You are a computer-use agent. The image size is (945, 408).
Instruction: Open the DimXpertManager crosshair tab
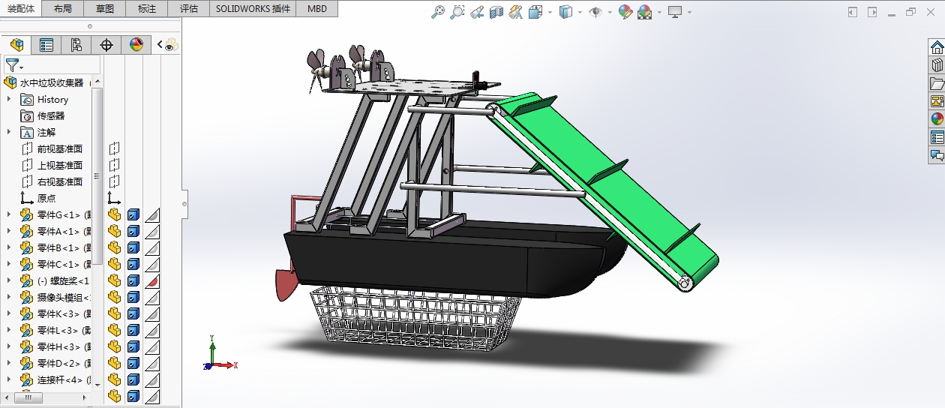click(106, 45)
